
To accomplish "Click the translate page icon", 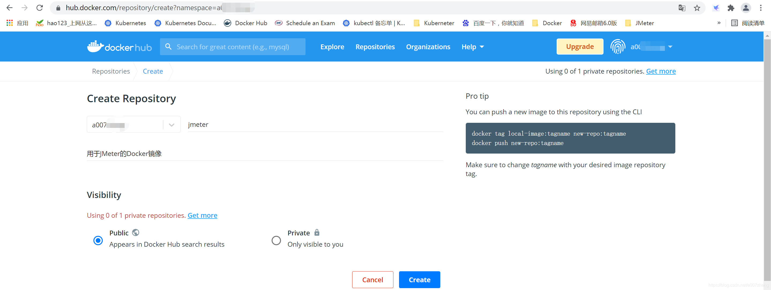I will pos(682,8).
